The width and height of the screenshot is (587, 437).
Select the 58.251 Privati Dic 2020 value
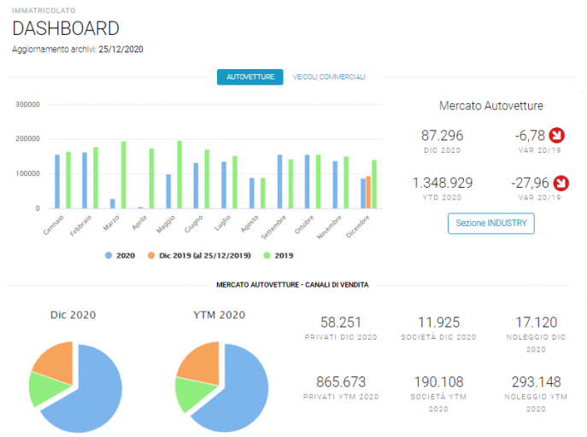341,323
